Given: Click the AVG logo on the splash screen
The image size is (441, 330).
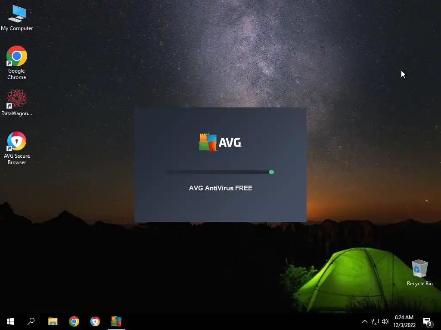Looking at the screenshot, I should (220, 142).
